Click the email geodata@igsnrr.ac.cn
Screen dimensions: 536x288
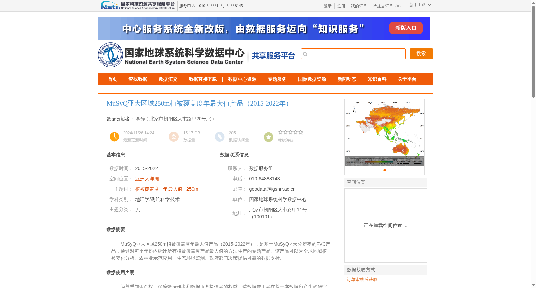click(272, 189)
